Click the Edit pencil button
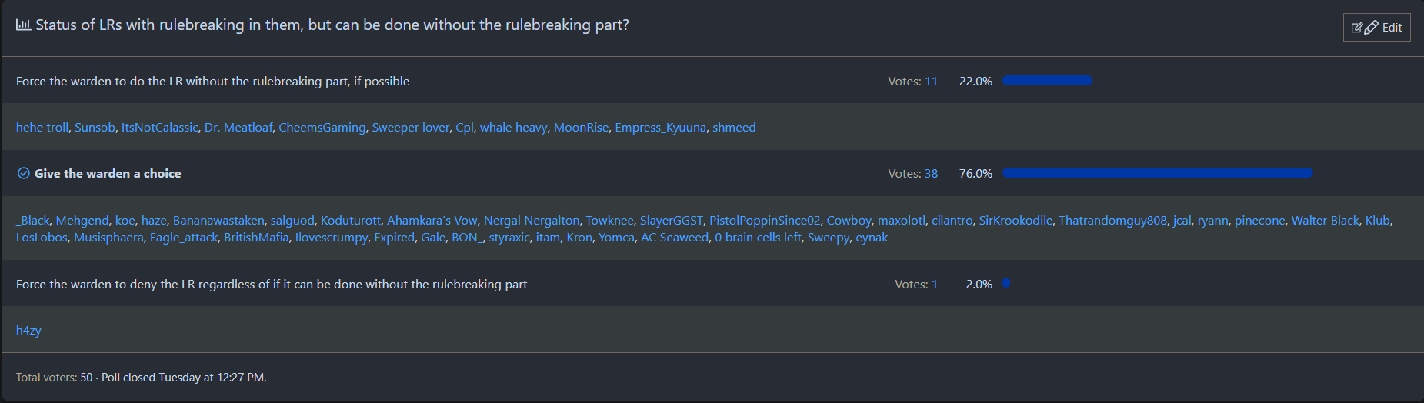Screen dimensions: 1424x403 tap(1376, 28)
